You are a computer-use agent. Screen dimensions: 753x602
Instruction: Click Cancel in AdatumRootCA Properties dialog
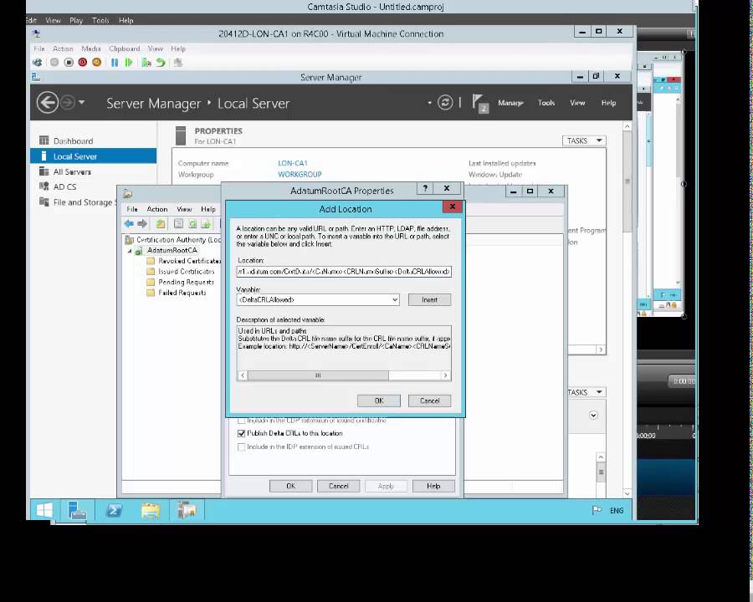[x=339, y=486]
